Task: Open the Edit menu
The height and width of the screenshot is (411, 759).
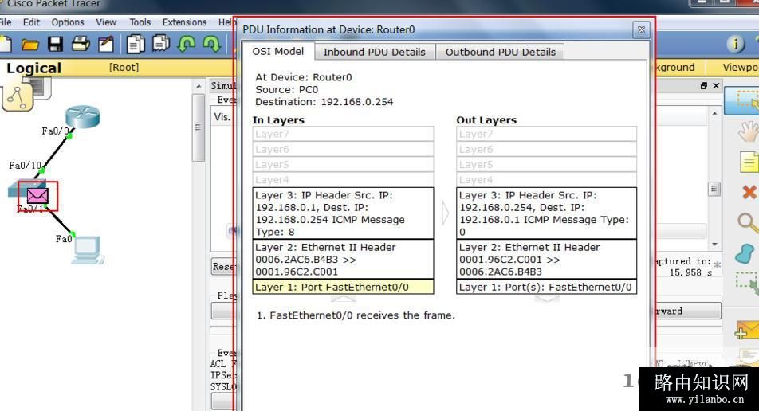Action: (31, 22)
